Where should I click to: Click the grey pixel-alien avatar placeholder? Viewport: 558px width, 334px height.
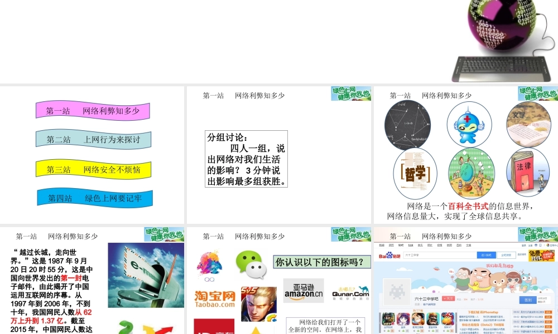pyautogui.click(x=397, y=292)
